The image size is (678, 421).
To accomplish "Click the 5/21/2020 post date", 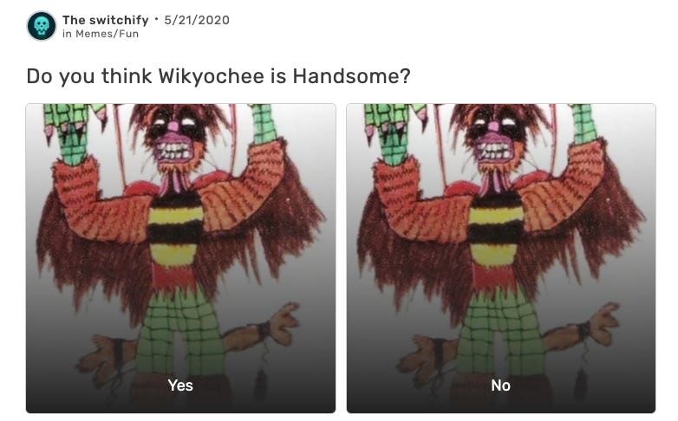I will pos(197,20).
